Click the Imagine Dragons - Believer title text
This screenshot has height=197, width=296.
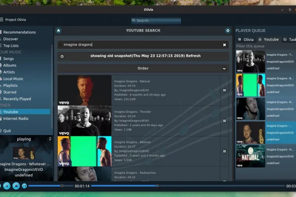[x=133, y=142]
